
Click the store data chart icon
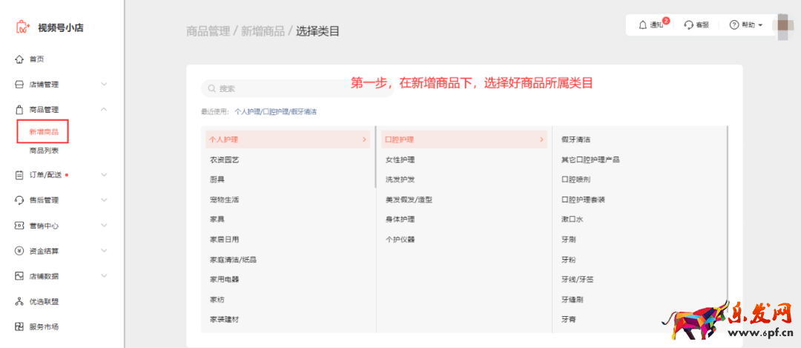(19, 276)
